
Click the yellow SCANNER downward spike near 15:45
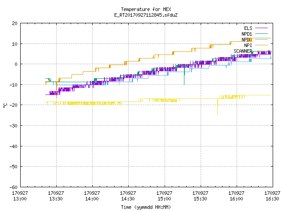[218, 107]
